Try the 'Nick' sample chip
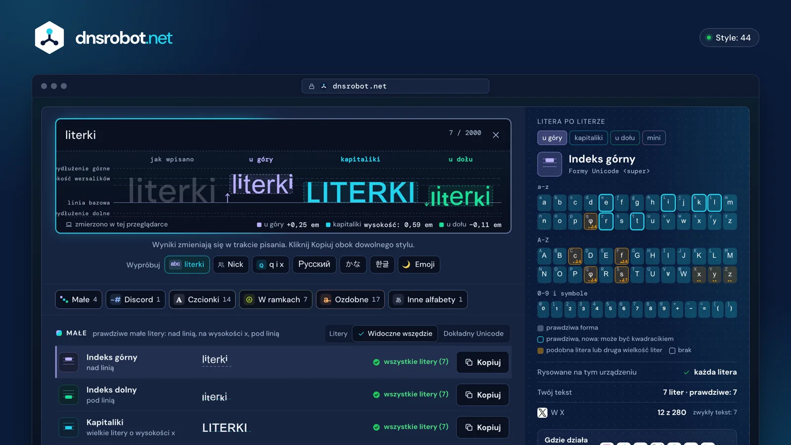791x445 pixels. (231, 265)
